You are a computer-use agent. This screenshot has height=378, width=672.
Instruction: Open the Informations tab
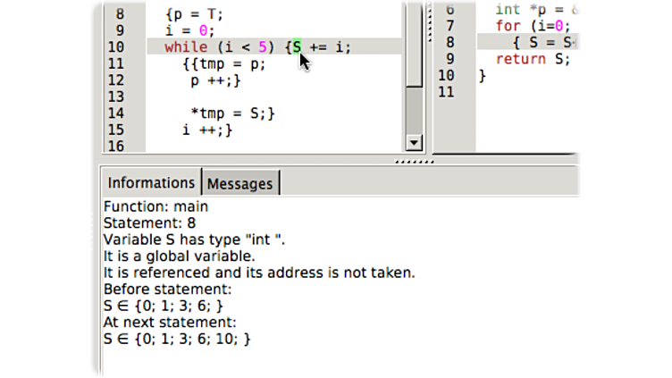click(x=151, y=183)
